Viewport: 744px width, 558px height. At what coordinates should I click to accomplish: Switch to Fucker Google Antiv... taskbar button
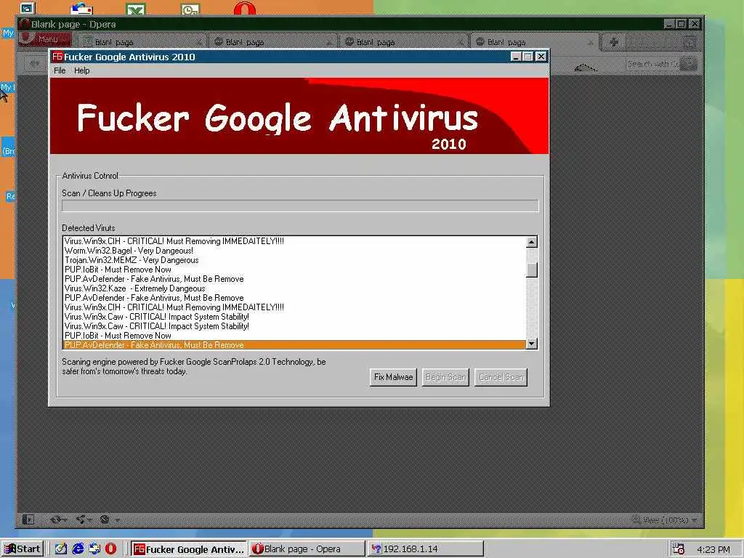pyautogui.click(x=189, y=549)
